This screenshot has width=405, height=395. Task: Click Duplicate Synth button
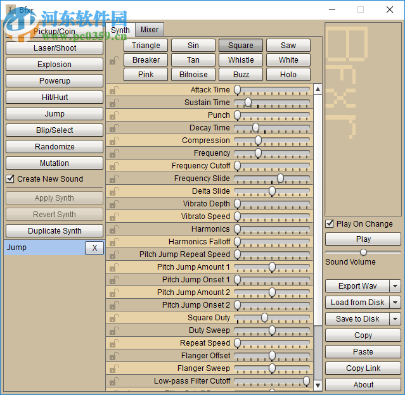tap(55, 230)
